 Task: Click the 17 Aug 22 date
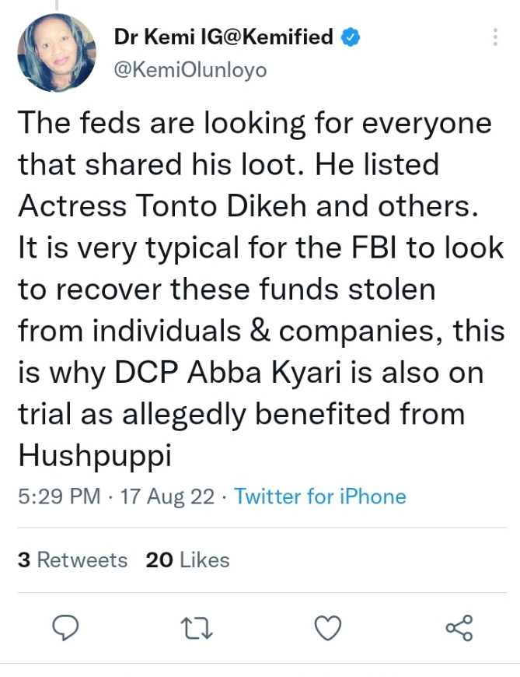click(x=167, y=496)
